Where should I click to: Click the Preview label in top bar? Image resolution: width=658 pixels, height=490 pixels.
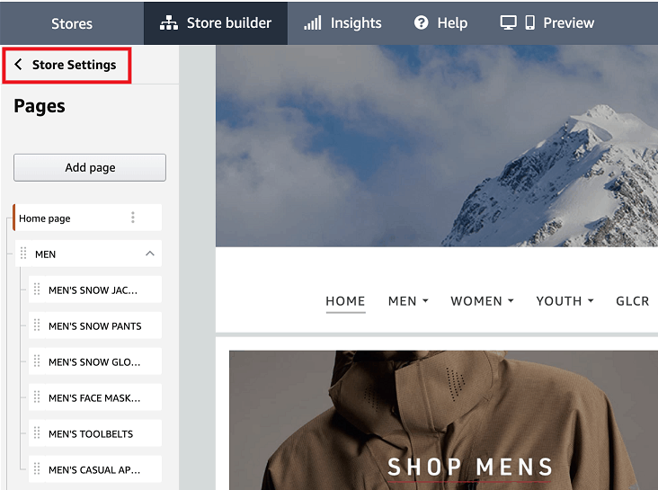[569, 23]
